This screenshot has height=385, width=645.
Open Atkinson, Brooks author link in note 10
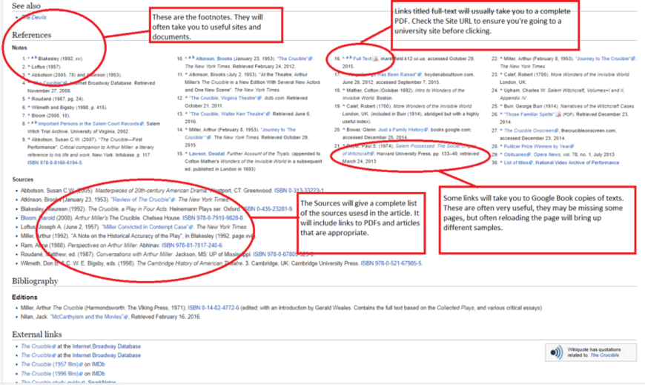tap(214, 59)
